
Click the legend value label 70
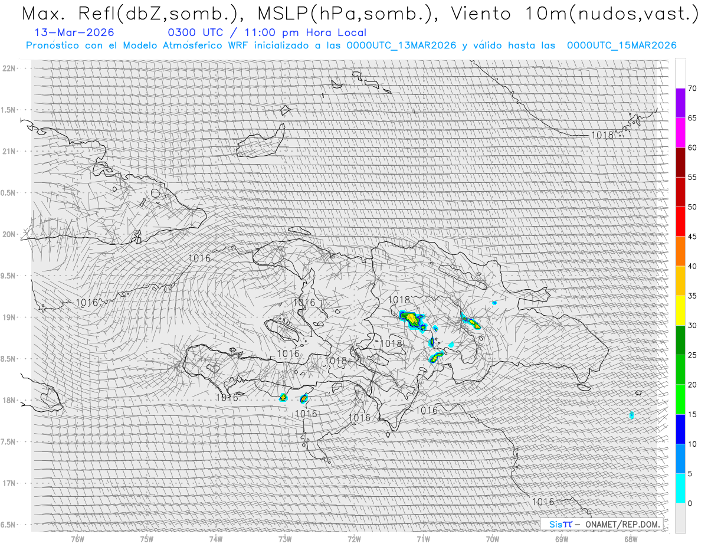[x=692, y=89]
